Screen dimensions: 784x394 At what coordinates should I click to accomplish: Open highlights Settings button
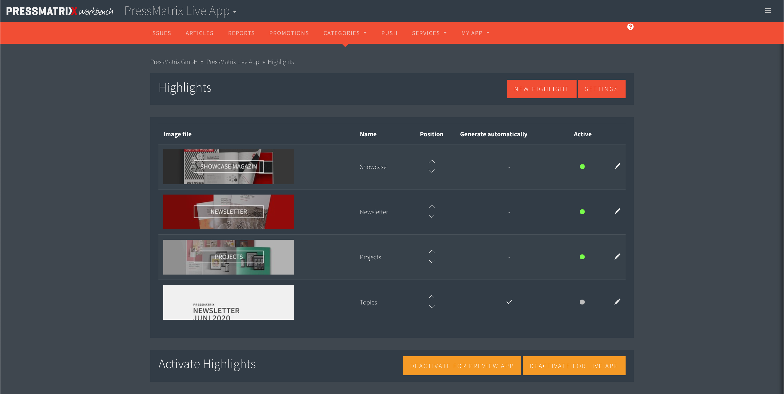(x=601, y=89)
